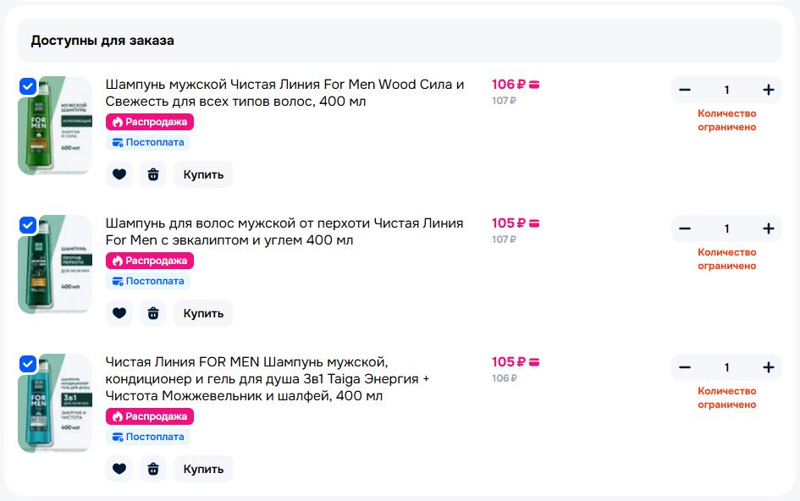This screenshot has height=501, width=800.
Task: Increase quantity of anti-dandruff shampoo
Action: tap(768, 228)
